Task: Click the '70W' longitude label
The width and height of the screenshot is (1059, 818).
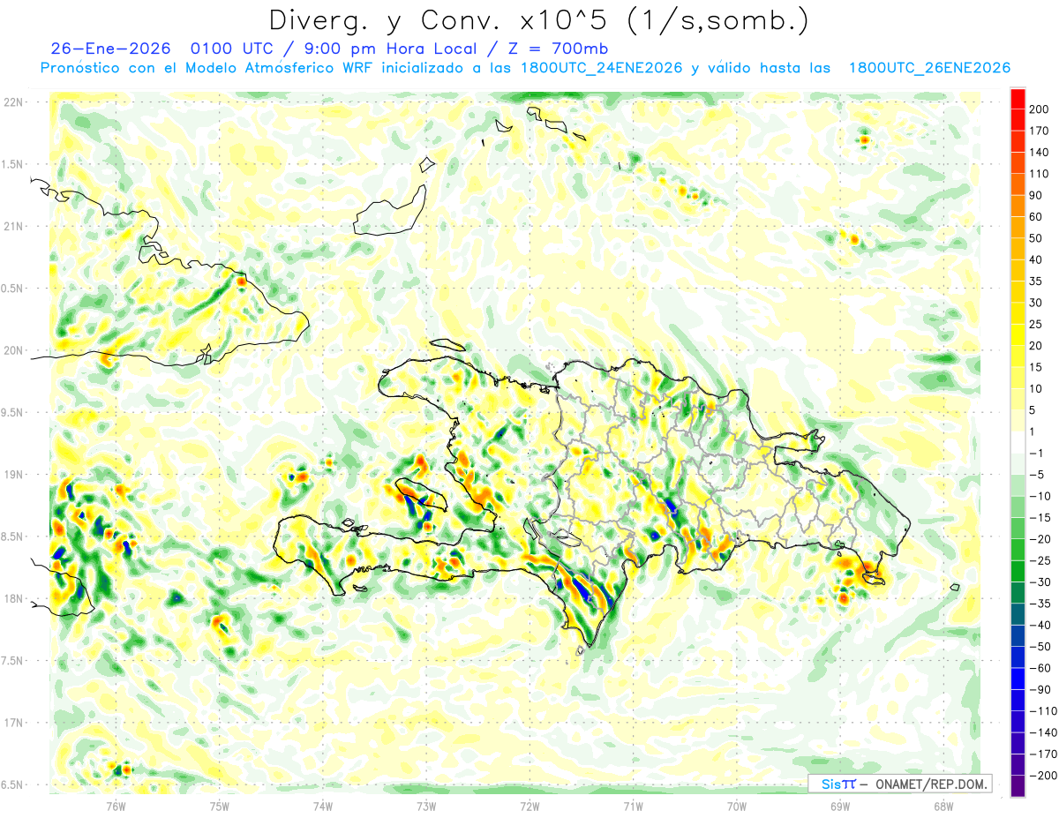Action: [737, 806]
